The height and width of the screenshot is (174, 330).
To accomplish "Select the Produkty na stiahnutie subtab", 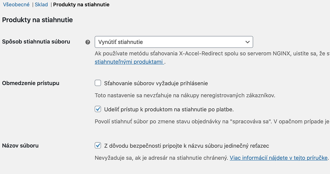I will point(81,5).
